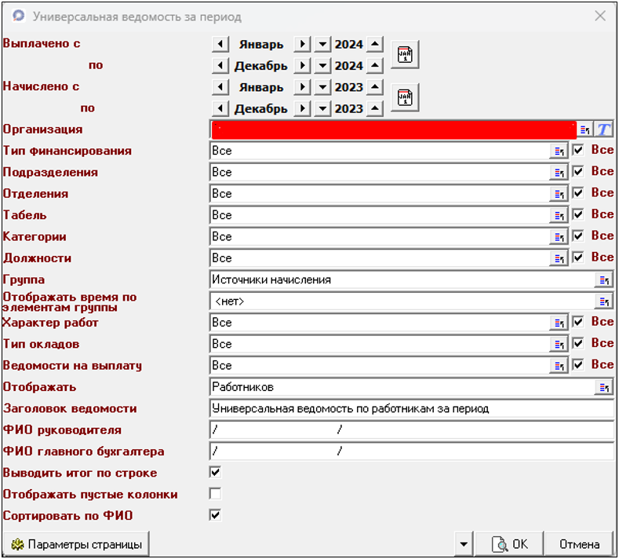619x559 pixels.
Task: Open selection list icon for Подразделения
Action: coord(559,172)
